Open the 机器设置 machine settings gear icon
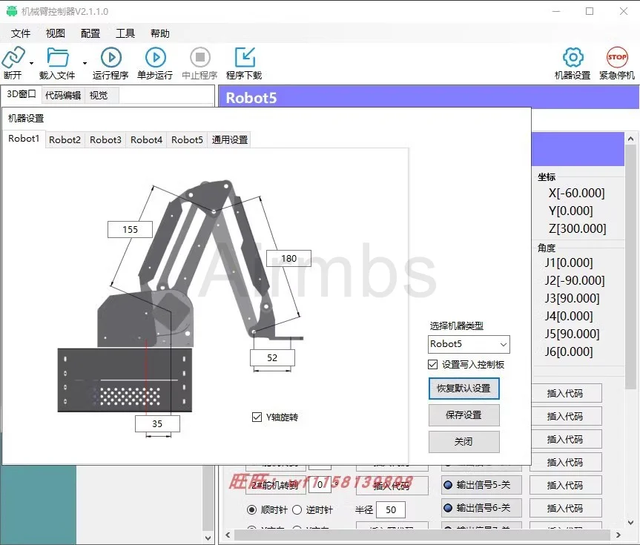 pos(572,56)
